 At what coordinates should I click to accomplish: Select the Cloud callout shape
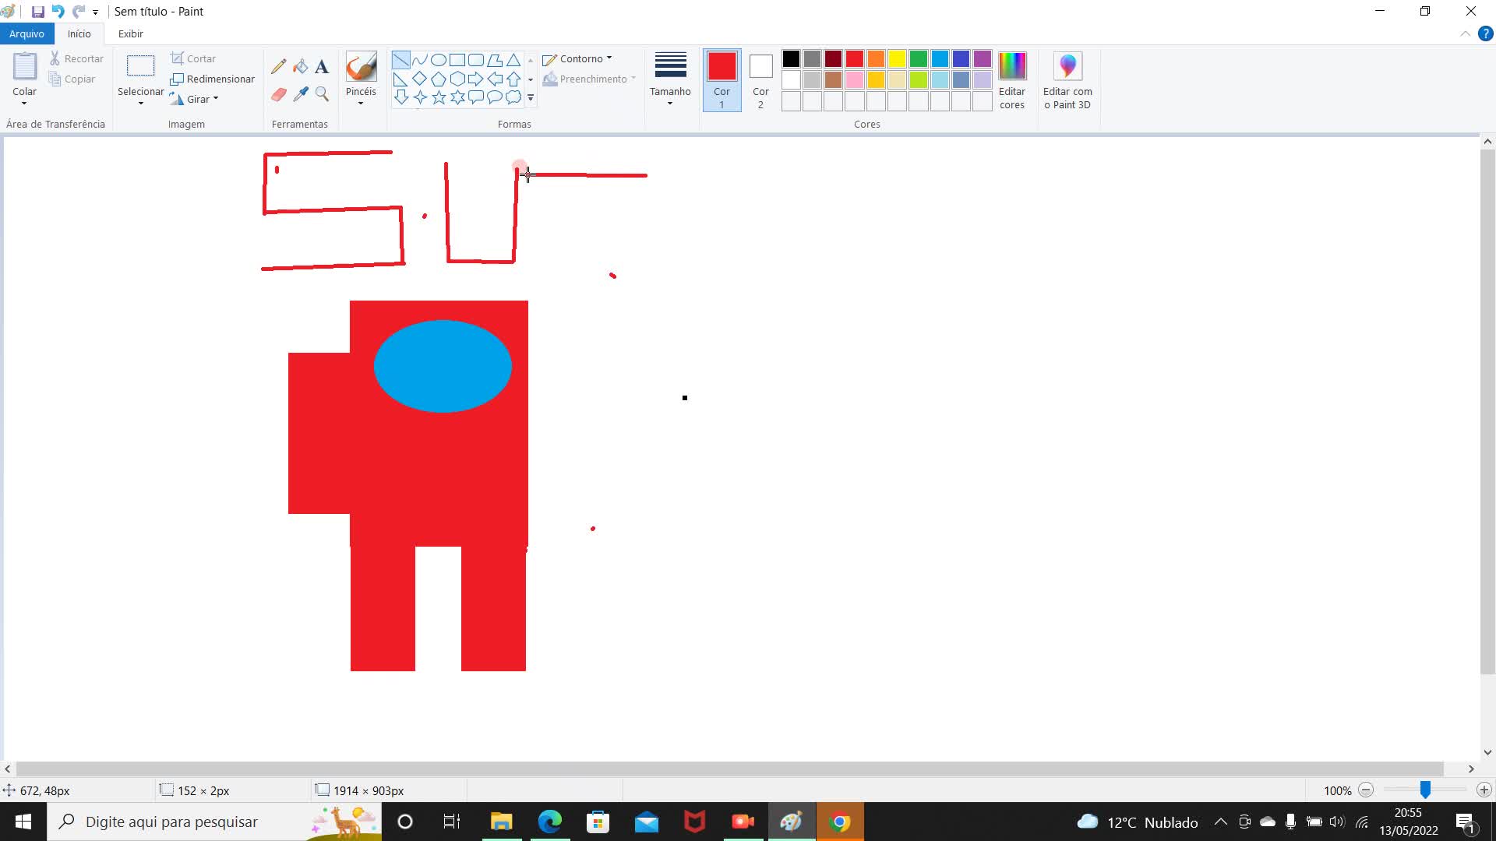pos(513,97)
